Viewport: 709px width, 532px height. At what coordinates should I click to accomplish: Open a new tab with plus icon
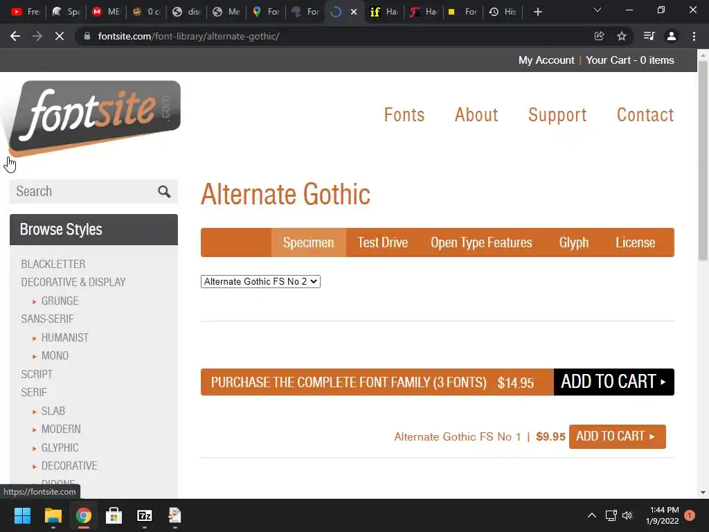537,12
